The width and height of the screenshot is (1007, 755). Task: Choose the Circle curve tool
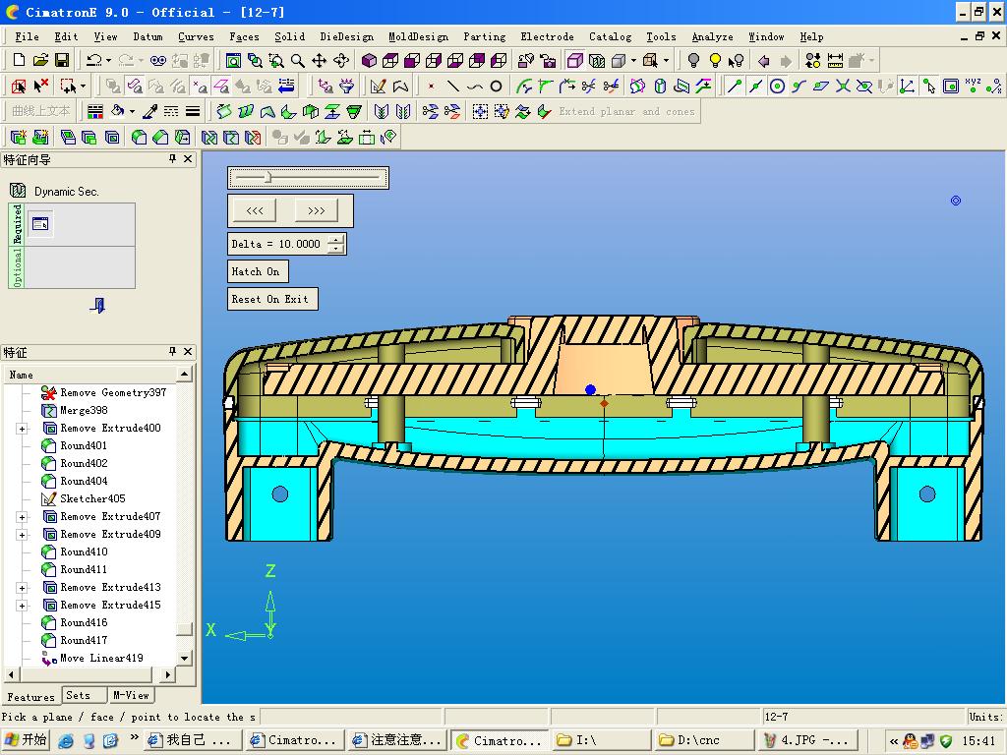point(496,86)
